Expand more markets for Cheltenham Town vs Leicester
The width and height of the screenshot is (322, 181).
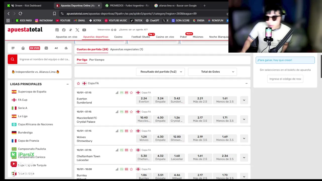(244, 158)
